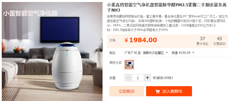Open the 37 累计评论 reviews count

(x=202, y=41)
